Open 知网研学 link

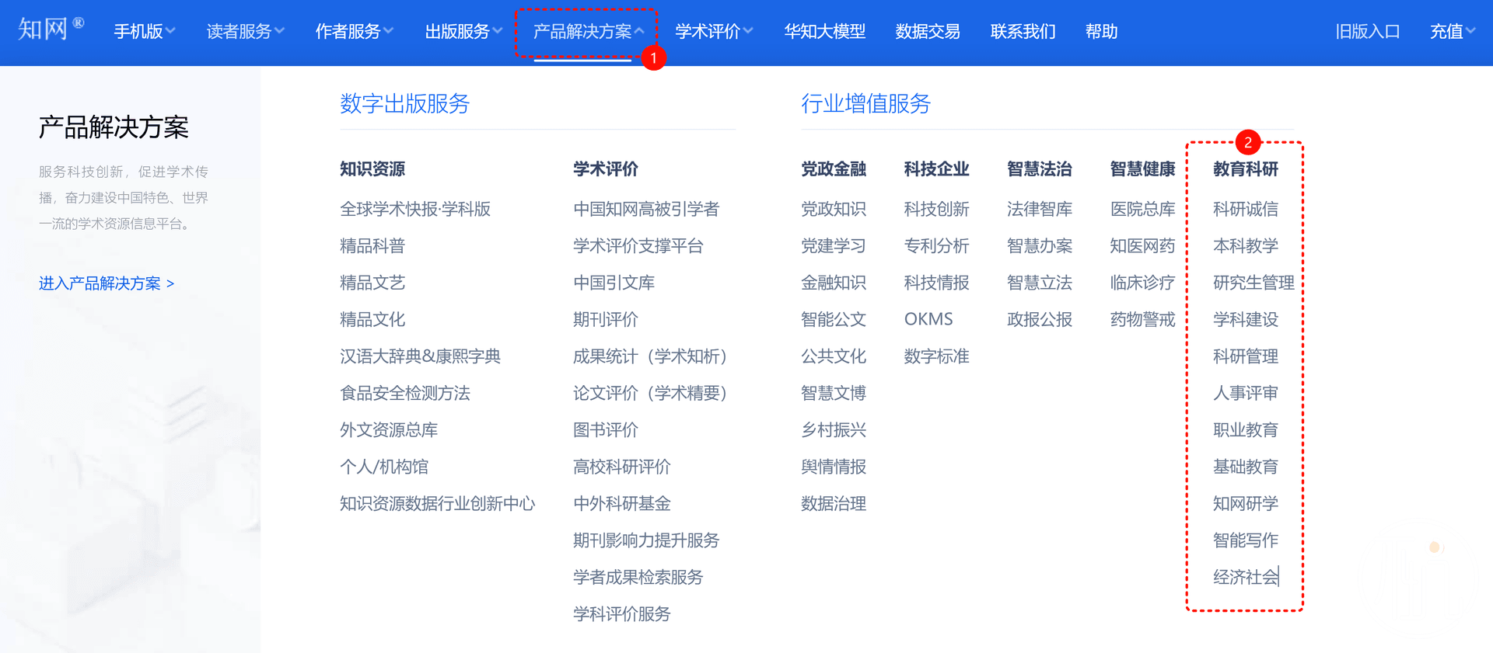tap(1245, 503)
